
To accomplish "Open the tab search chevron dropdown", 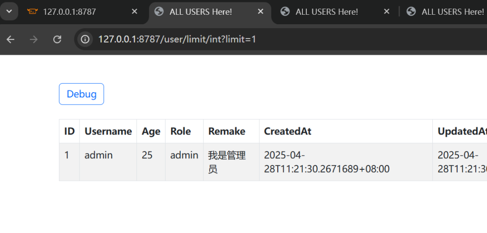I will (9, 11).
